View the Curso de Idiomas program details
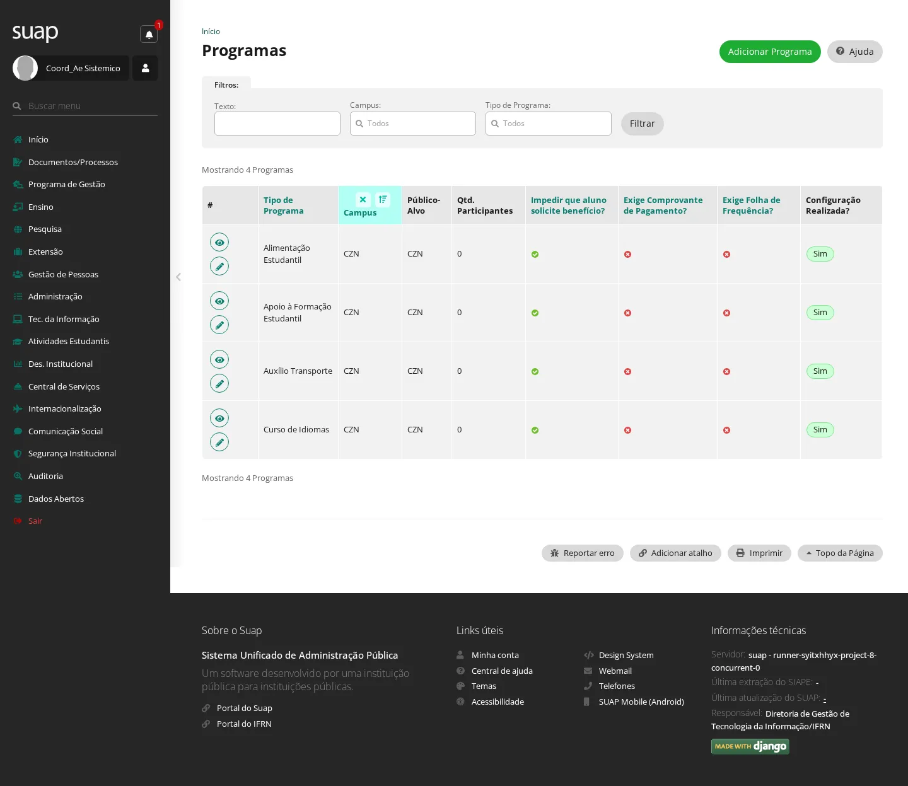 coord(219,419)
